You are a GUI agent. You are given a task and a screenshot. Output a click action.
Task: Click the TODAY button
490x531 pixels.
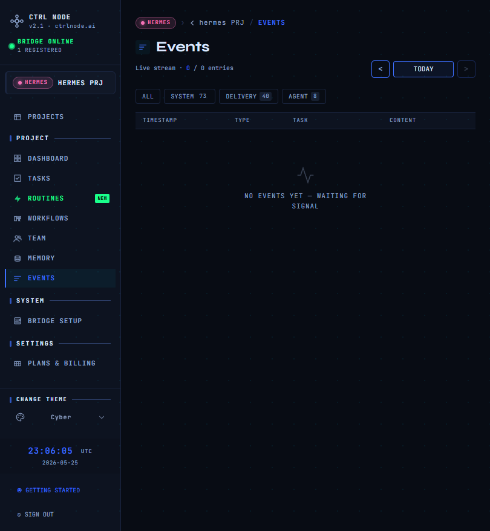pyautogui.click(x=423, y=69)
